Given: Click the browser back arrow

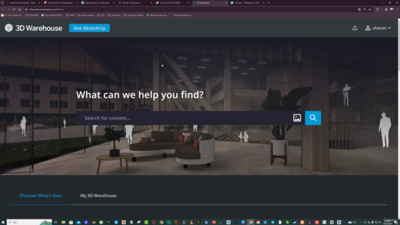Looking at the screenshot, I should click(x=2, y=9).
